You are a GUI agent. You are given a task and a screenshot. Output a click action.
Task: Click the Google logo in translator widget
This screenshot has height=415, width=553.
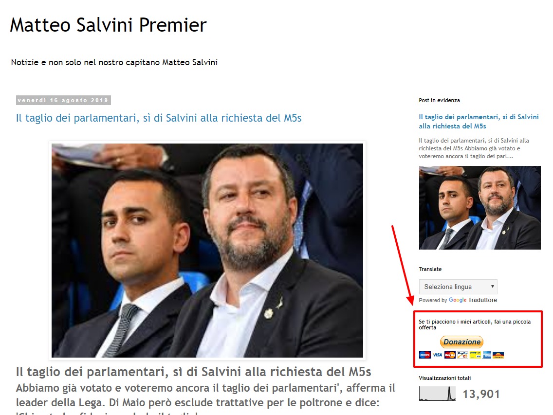[x=458, y=300]
